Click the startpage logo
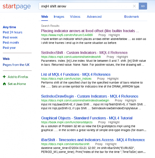Image resolution: width=155 pixels, height=158 pixels. click(17, 6)
